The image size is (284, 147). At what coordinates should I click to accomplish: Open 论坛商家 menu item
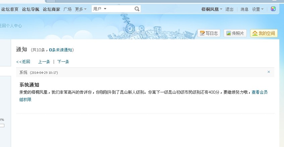coord(51,9)
